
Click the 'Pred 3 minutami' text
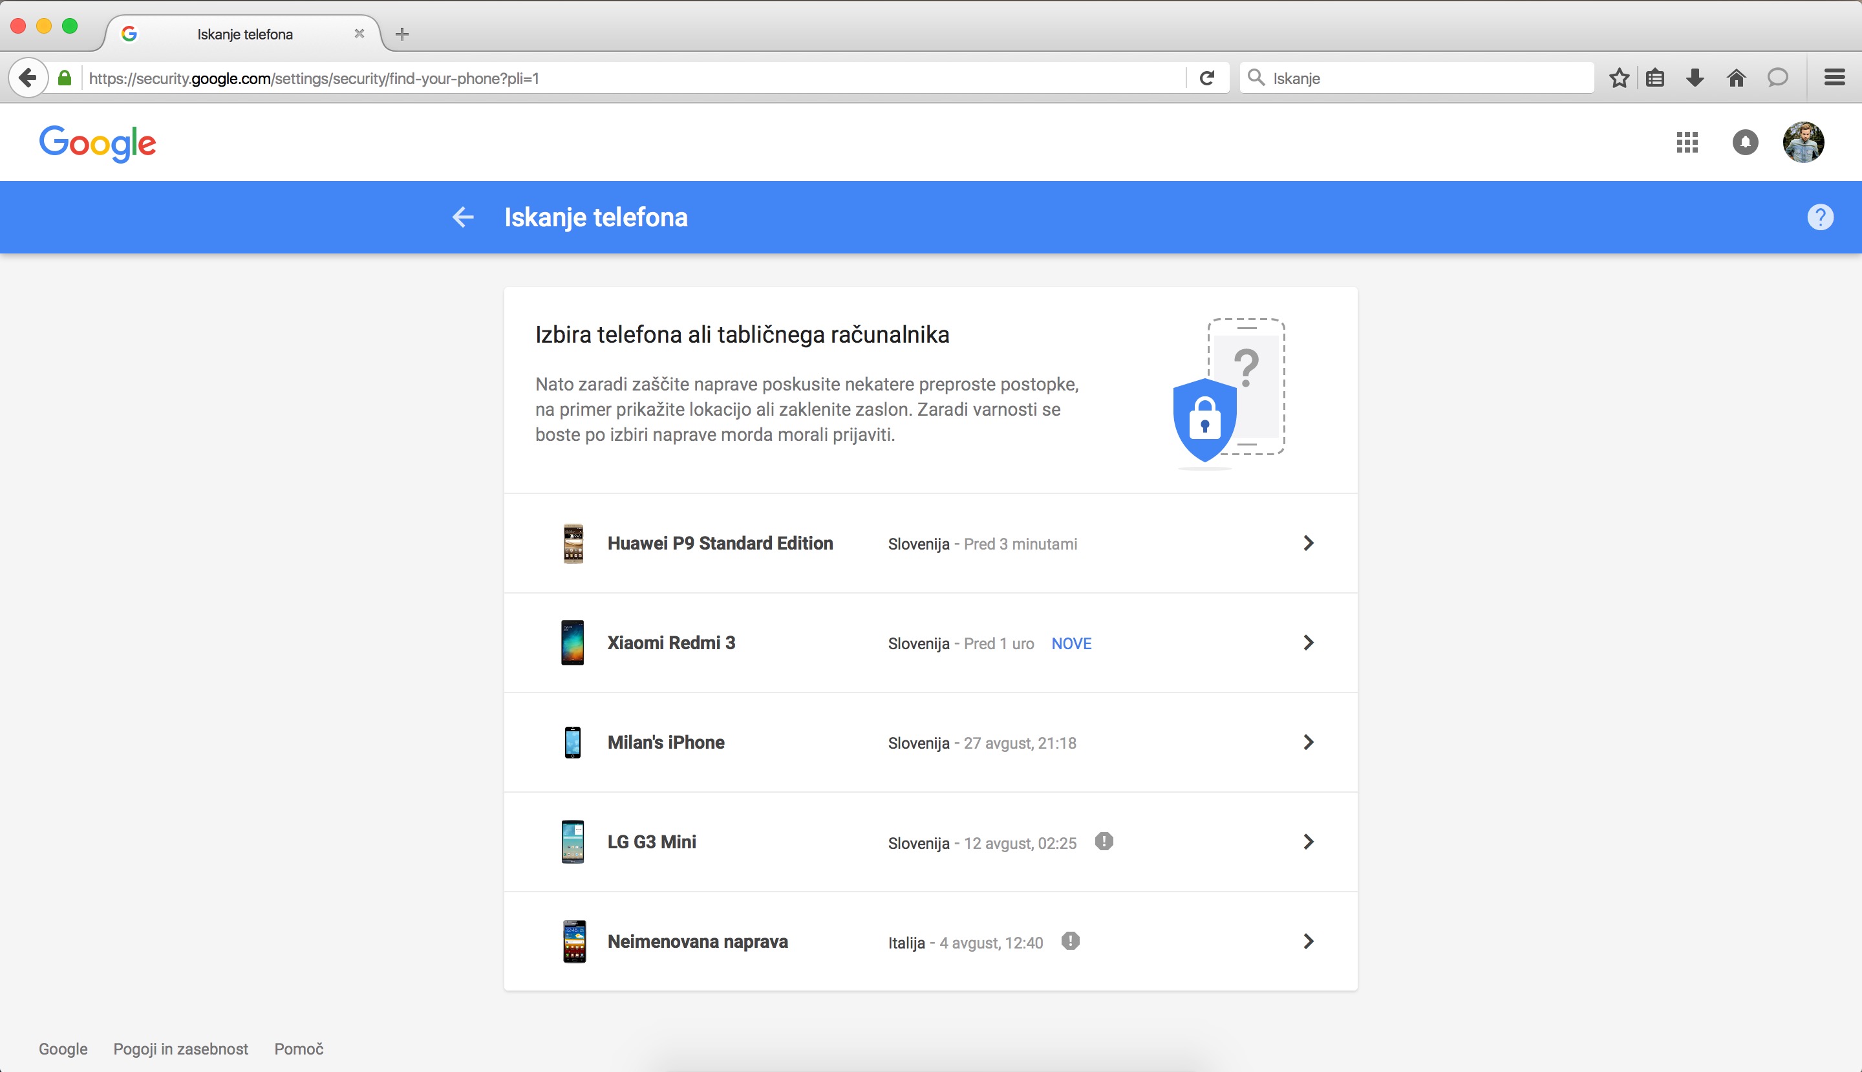tap(1020, 544)
